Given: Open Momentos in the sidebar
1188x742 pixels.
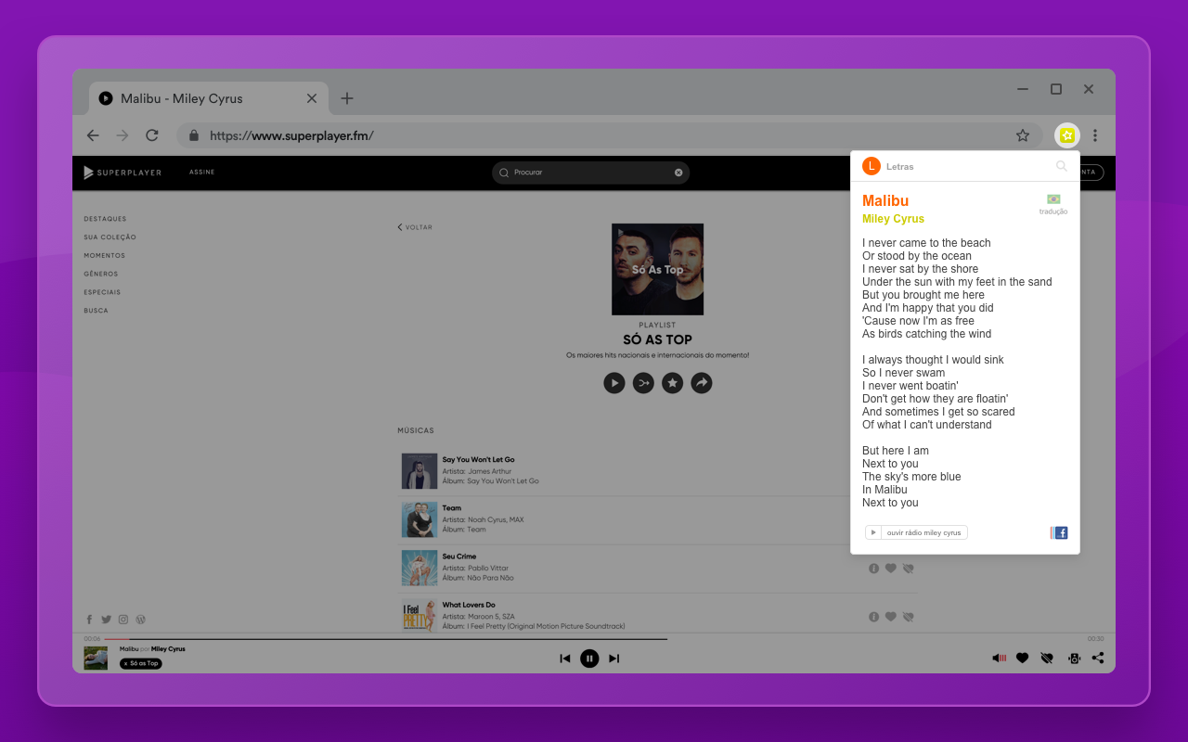Looking at the screenshot, I should pyautogui.click(x=104, y=256).
